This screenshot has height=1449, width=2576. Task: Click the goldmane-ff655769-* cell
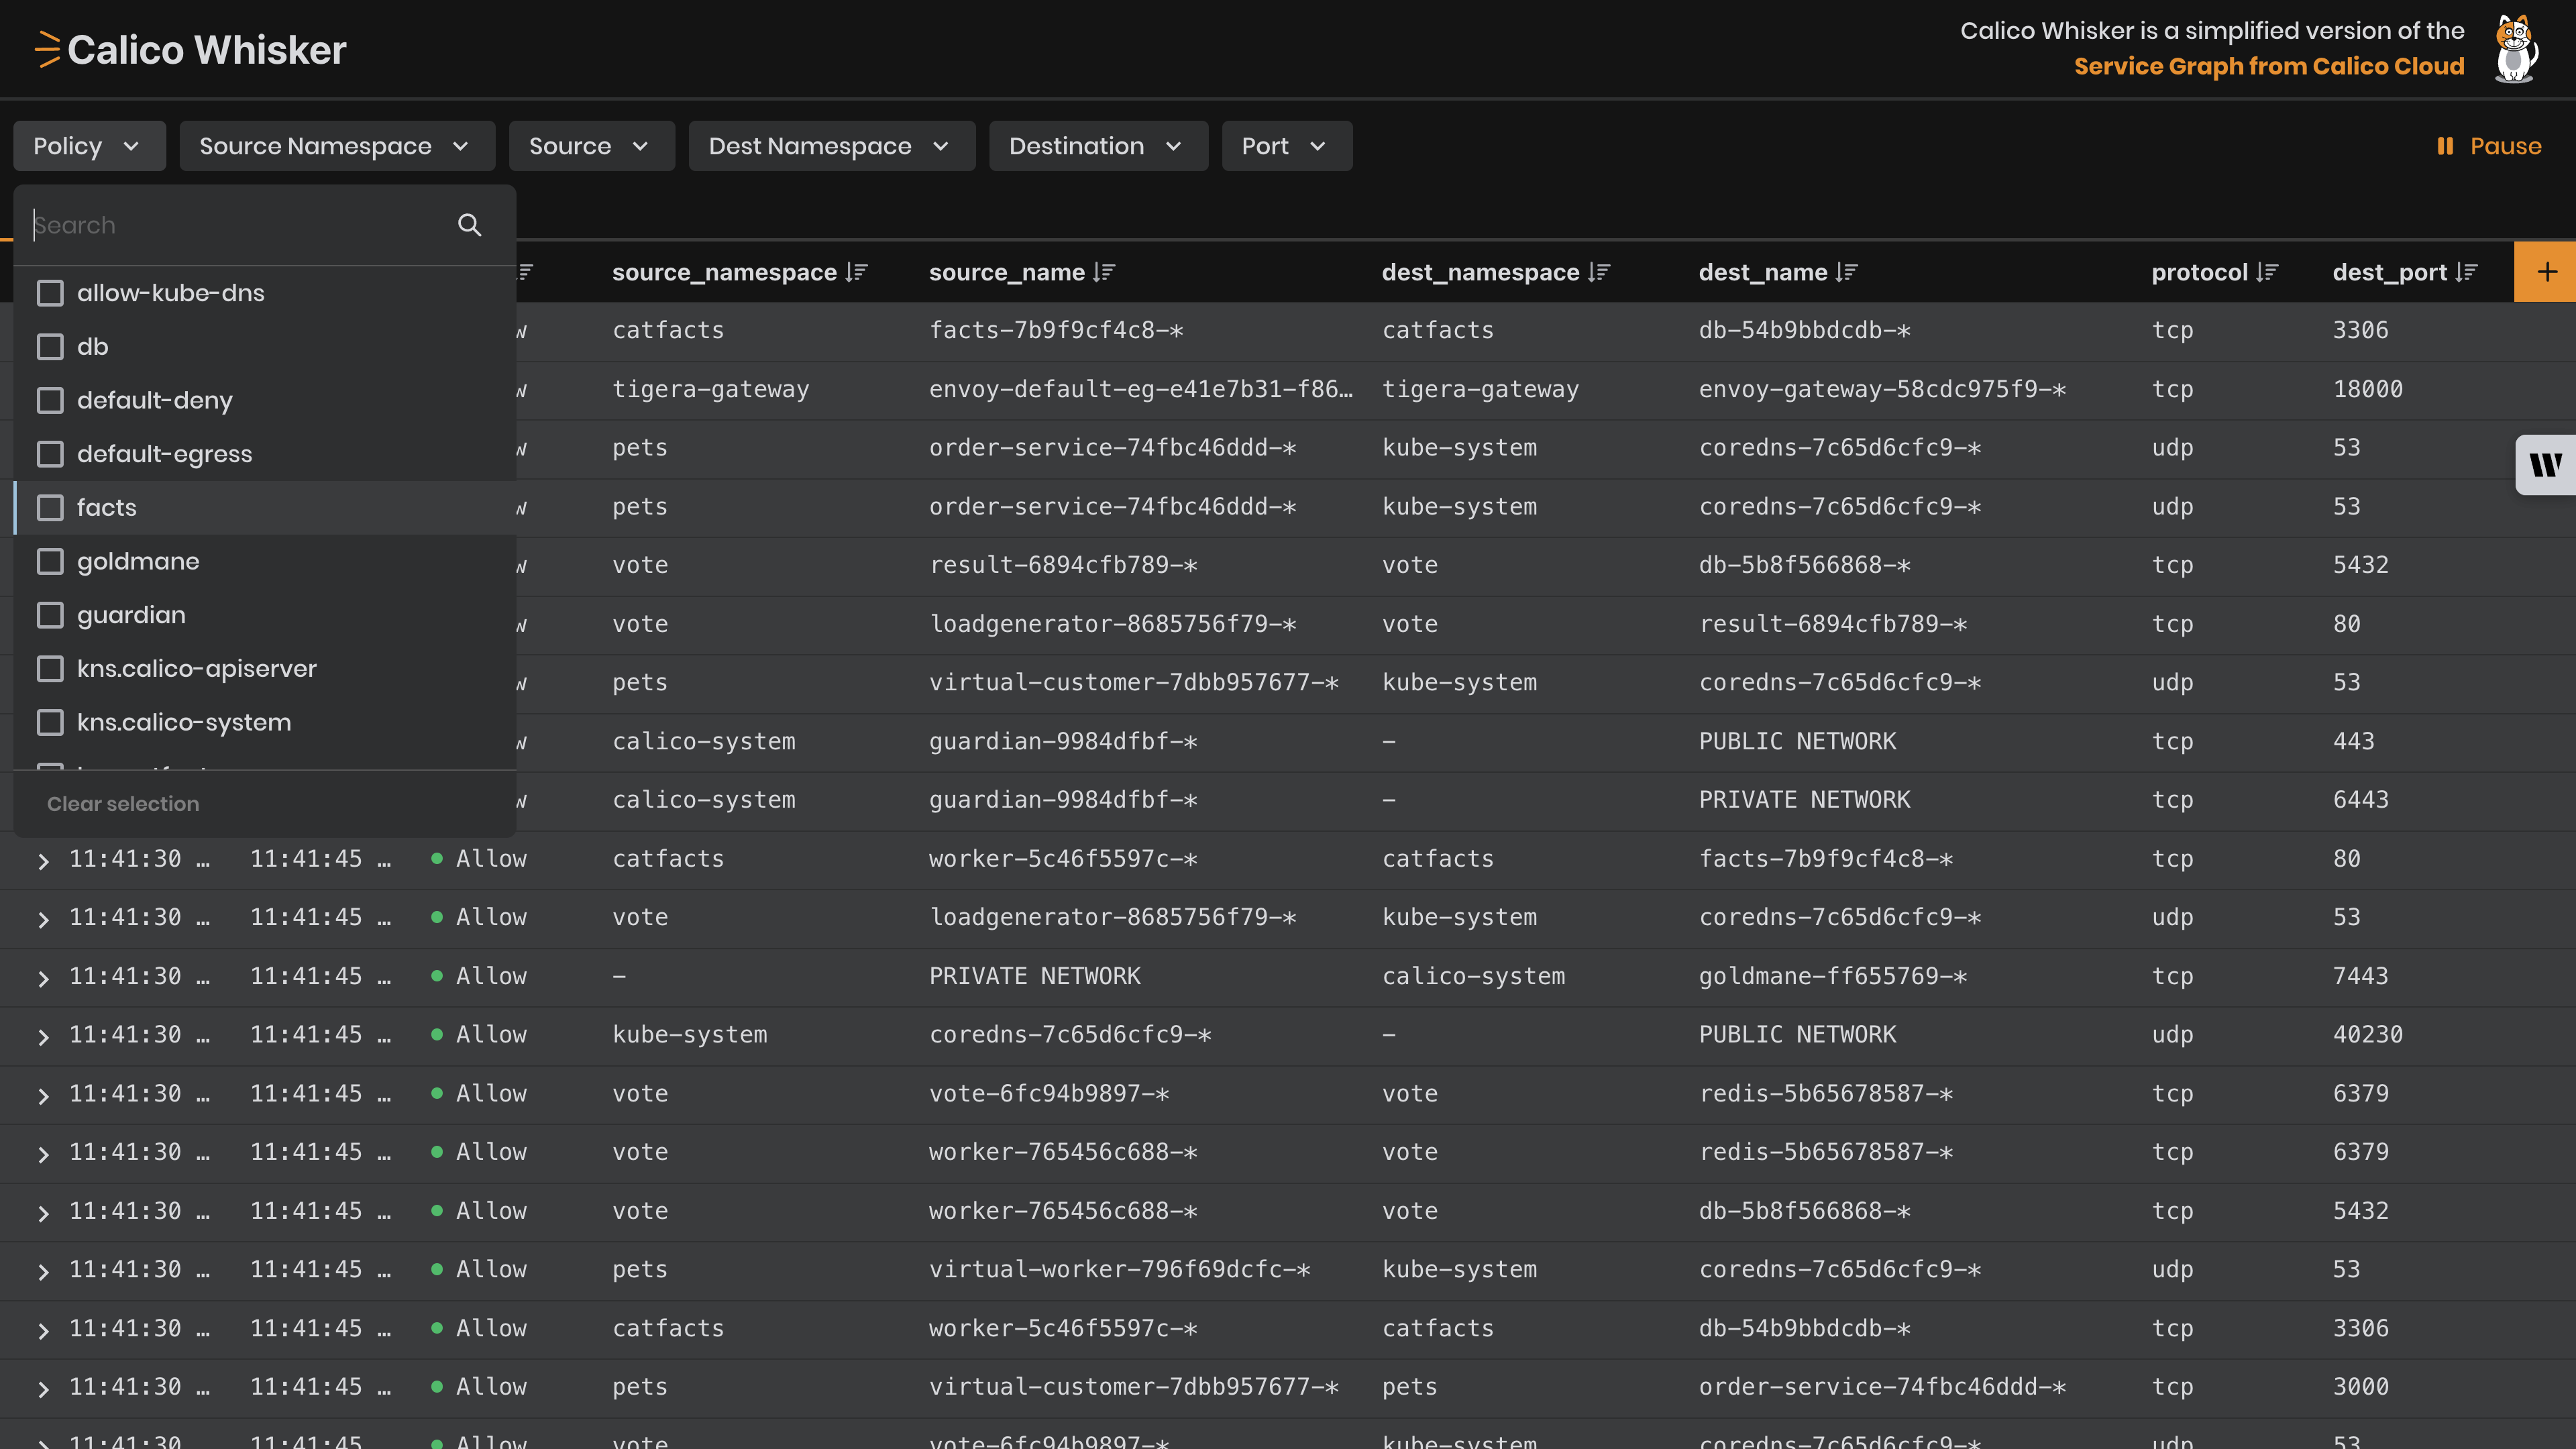[1832, 976]
